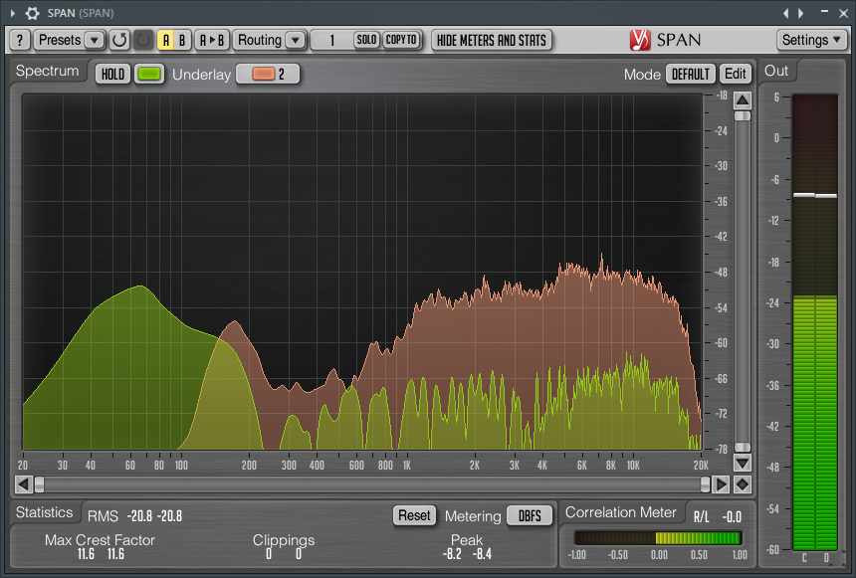Screen dimensions: 856x578
Task: Click horizontal scroll left arrow
Action: point(24,484)
